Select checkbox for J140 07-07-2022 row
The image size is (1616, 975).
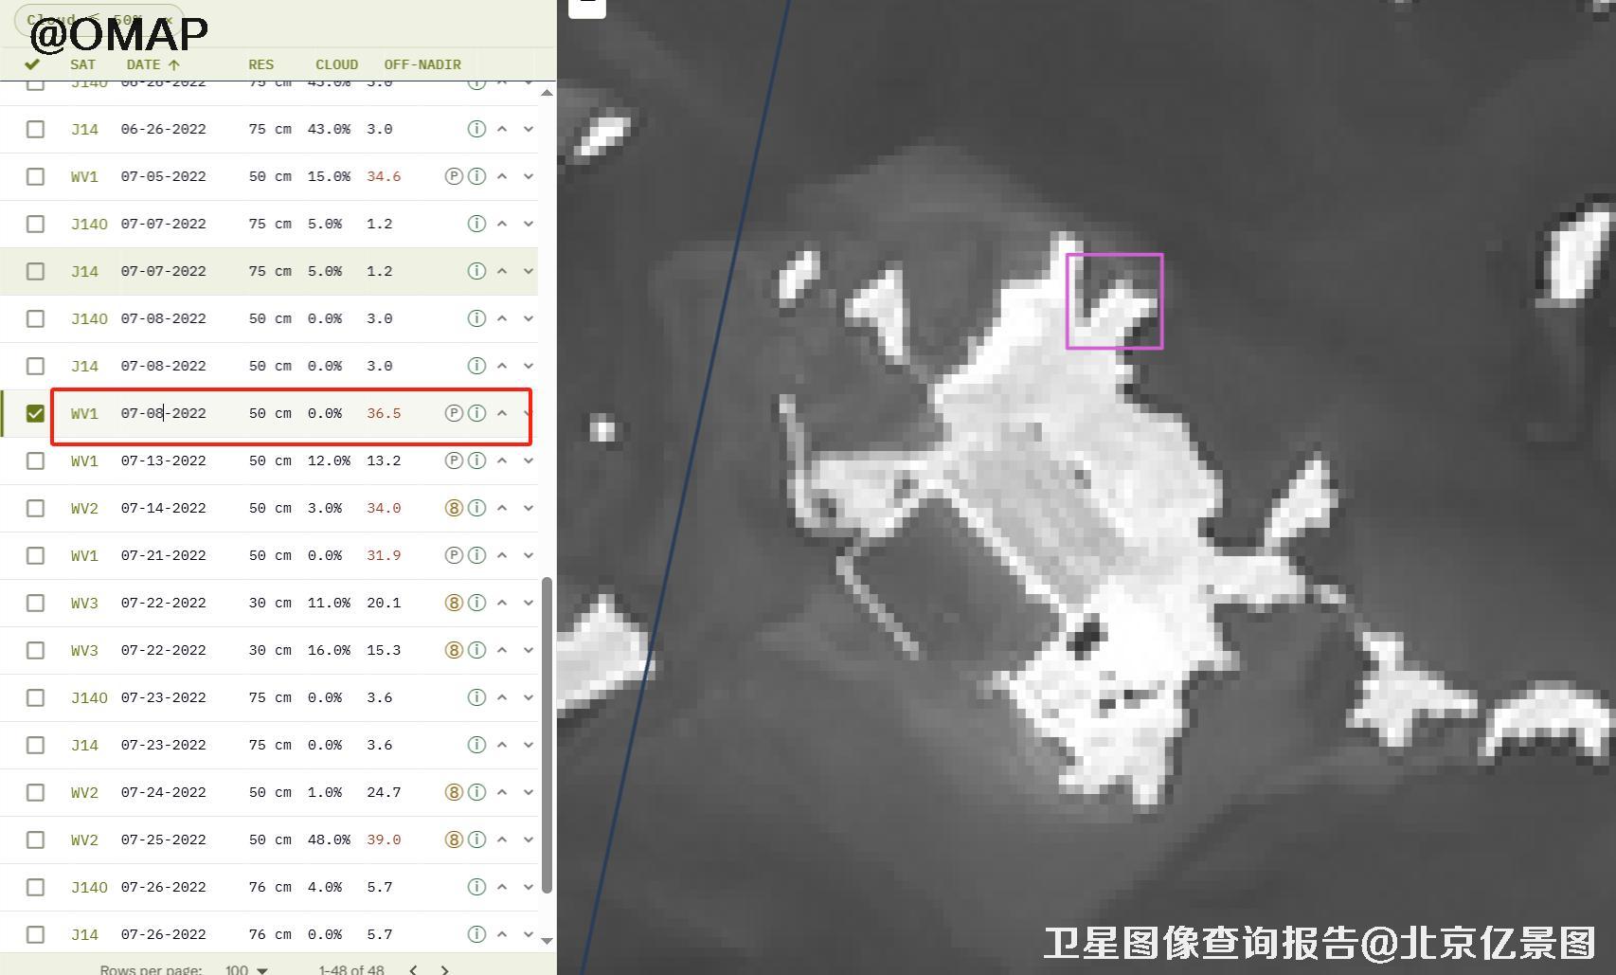[x=35, y=224]
